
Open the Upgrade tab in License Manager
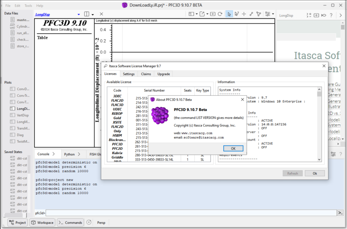click(x=163, y=74)
